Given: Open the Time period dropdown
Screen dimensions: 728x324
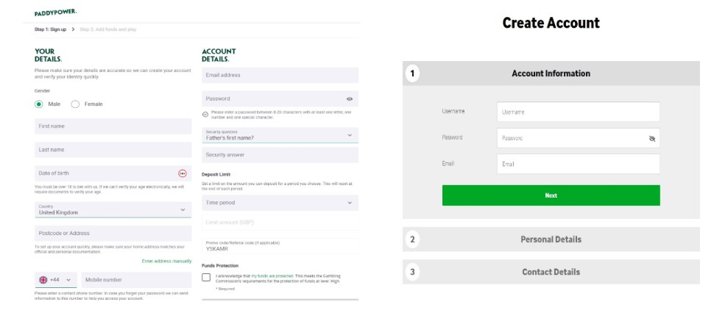Looking at the screenshot, I should [280, 203].
